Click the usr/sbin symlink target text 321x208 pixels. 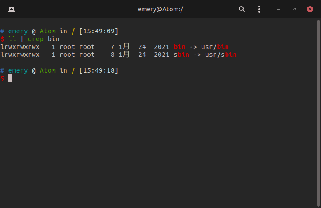[220, 55]
